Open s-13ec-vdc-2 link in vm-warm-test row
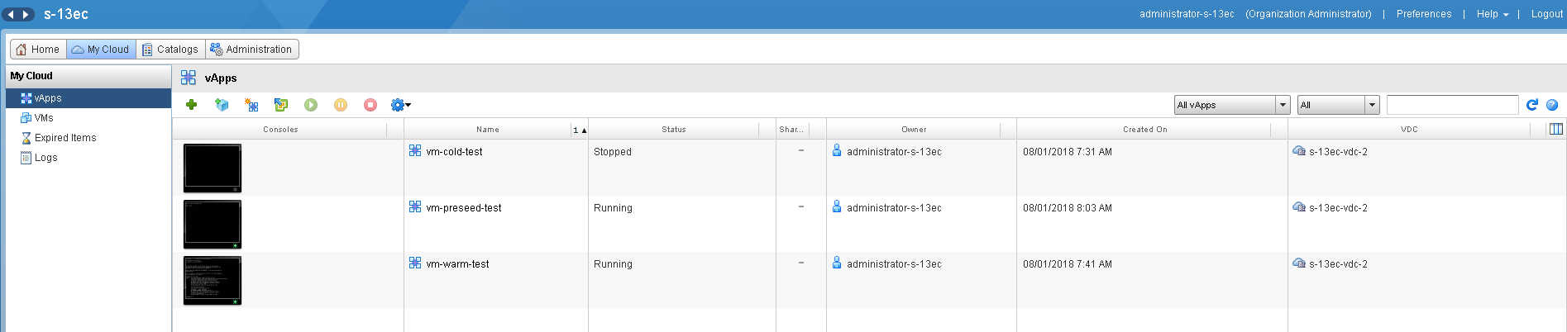 [1338, 264]
